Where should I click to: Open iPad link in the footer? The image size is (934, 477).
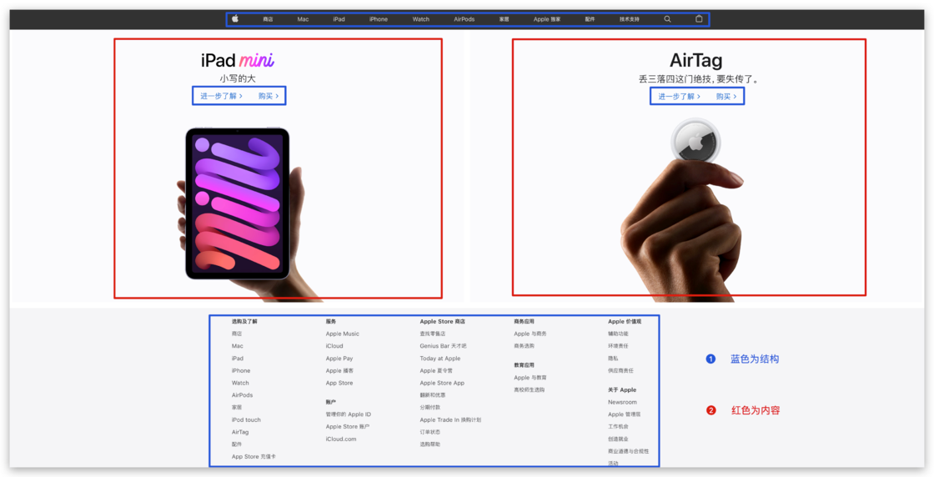(238, 359)
